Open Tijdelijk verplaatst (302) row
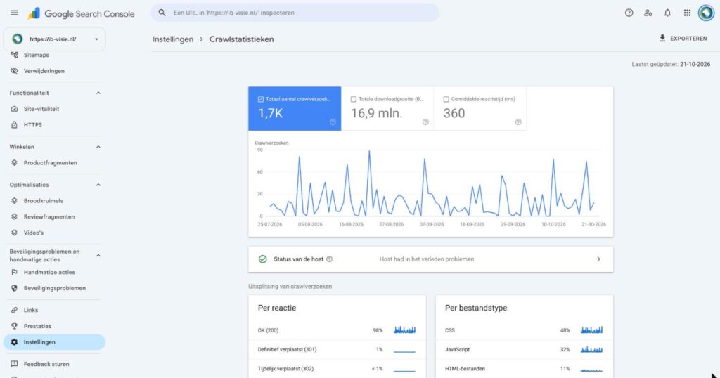The height and width of the screenshot is (378, 720). [337, 369]
